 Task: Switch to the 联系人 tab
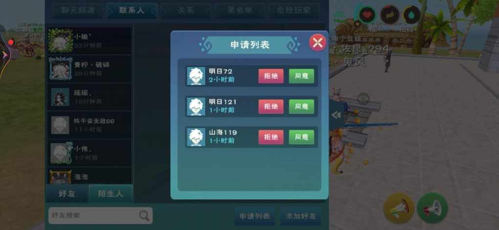pyautogui.click(x=132, y=10)
